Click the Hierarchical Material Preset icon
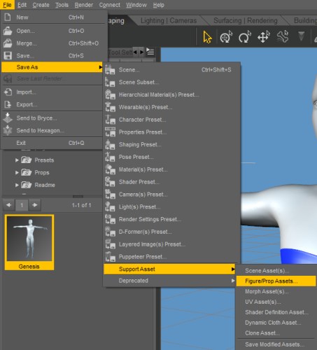This screenshot has height=350, width=317. (x=110, y=94)
